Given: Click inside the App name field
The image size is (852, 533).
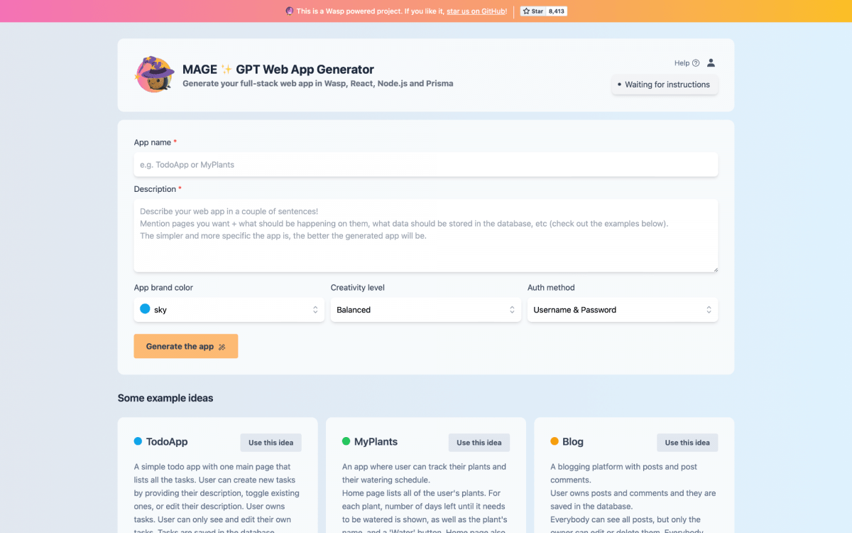Looking at the screenshot, I should pyautogui.click(x=426, y=163).
